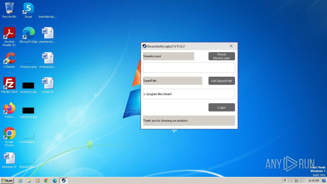Open the volume control tray icon
Viewport: 327px width, 184px height.
pos(290,181)
